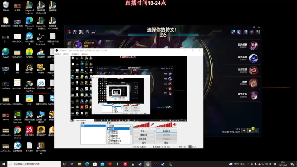Viewport: 297px width, 167px height.
Task: Open the MuMu模拟器 desktop icon
Action: coord(29,39)
